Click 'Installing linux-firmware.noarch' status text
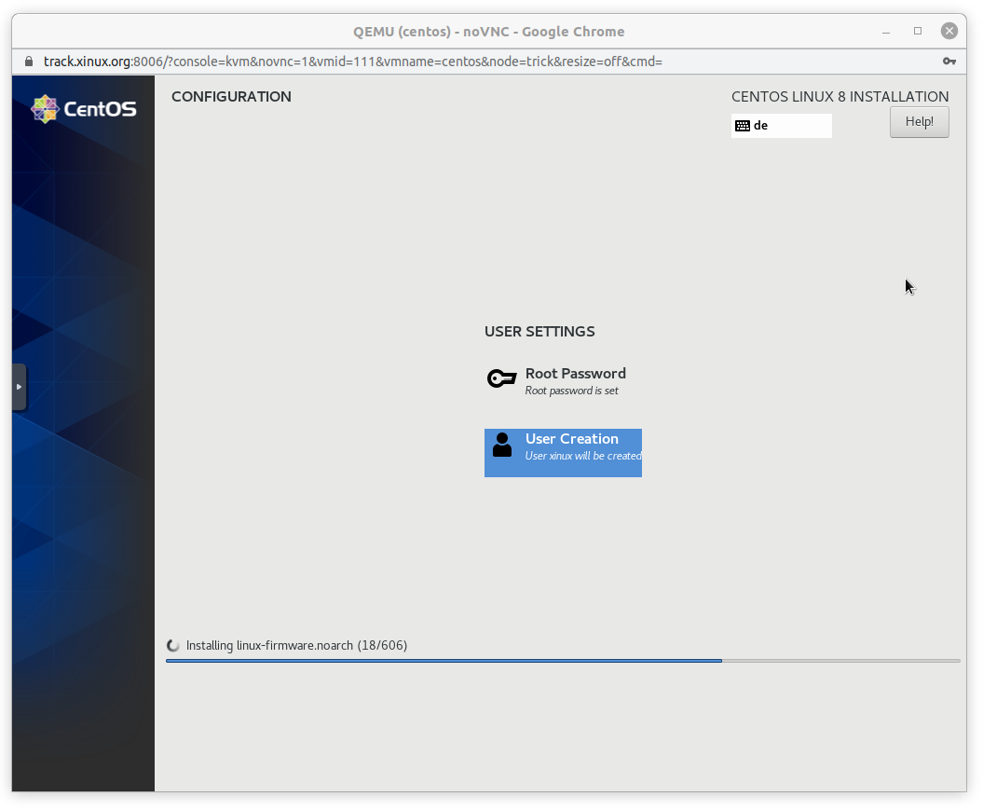Viewport: 983px width, 810px height. [x=296, y=645]
